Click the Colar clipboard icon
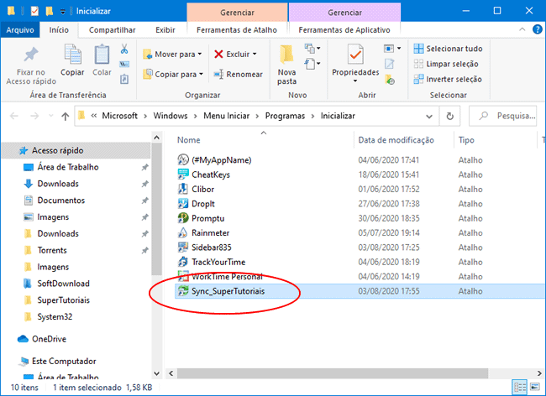The width and height of the screenshot is (546, 396). tap(102, 55)
